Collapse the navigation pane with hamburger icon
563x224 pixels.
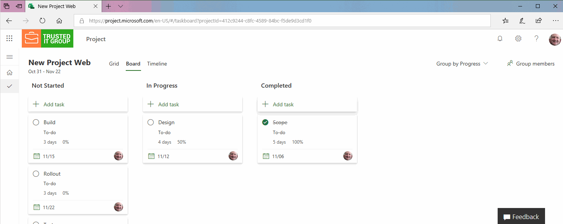tap(9, 56)
